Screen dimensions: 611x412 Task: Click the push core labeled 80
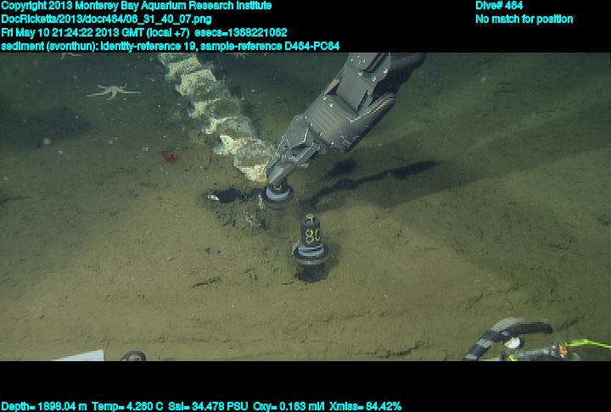click(x=310, y=242)
